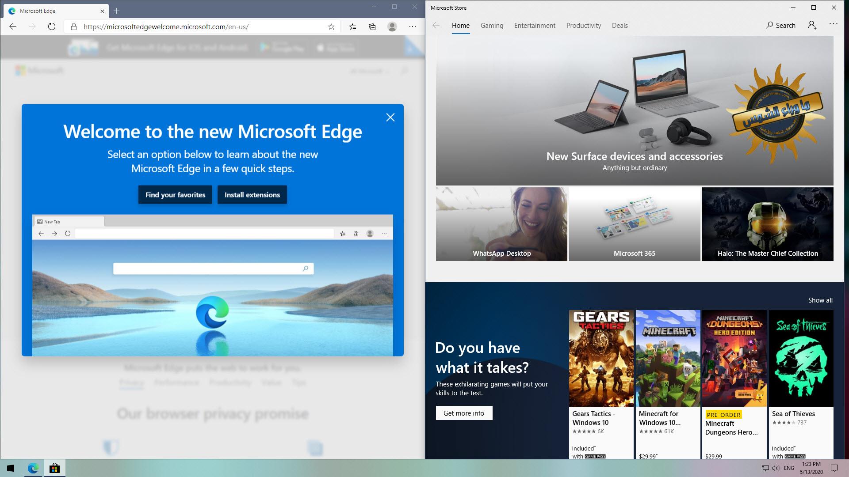Close the Welcome to Edge dialog
849x477 pixels.
pyautogui.click(x=390, y=117)
